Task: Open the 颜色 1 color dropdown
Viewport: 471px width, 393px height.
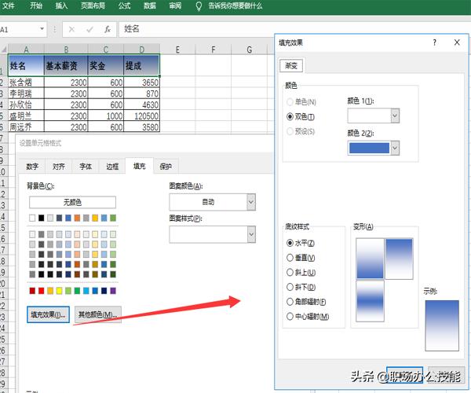Action: point(395,116)
